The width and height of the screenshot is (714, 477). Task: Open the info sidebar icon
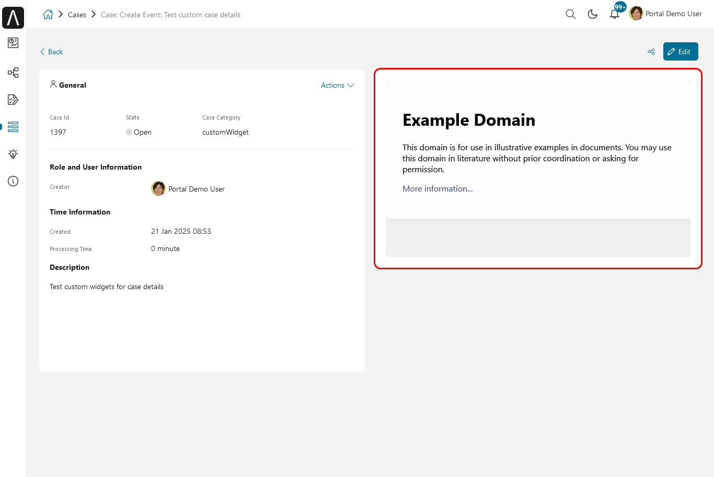(13, 181)
